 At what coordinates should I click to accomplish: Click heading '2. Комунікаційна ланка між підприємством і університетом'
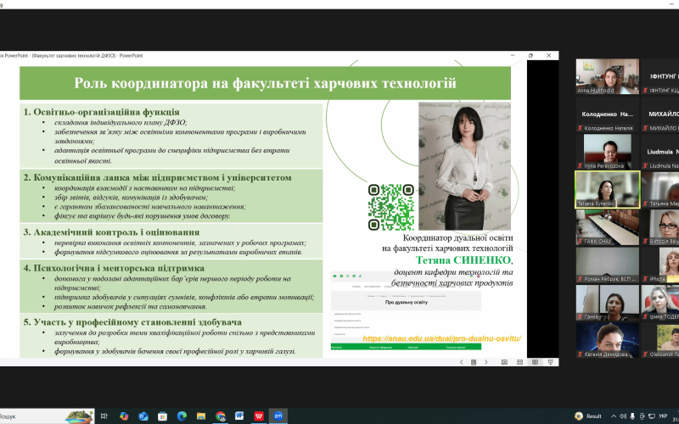pos(157,177)
